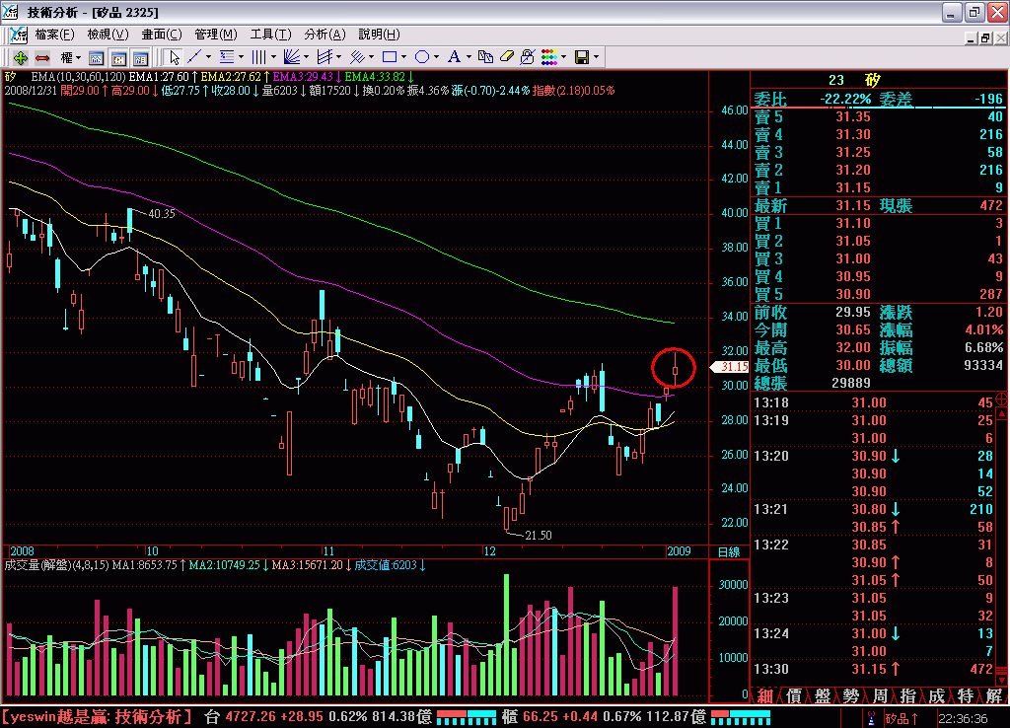Image resolution: width=1010 pixels, height=728 pixels.
Task: Click the tick list scrollbar down arrow
Action: pyautogui.click(x=1002, y=681)
